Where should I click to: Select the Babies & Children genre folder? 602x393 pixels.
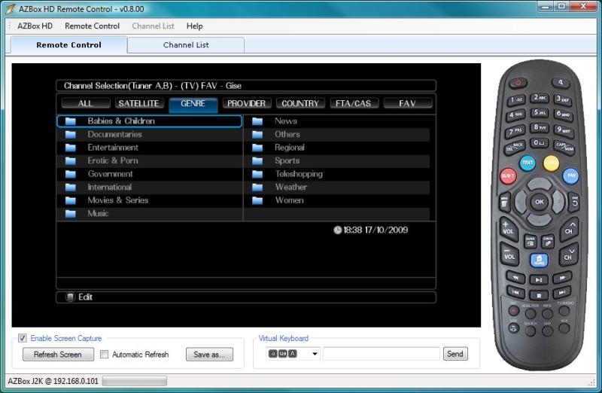149,121
